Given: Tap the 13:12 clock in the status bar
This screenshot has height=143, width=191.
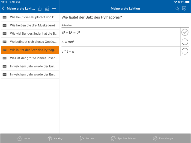Looking at the screenshot, I should (x=4, y=2).
